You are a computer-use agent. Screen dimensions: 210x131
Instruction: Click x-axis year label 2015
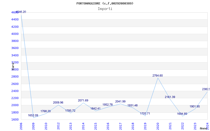pyautogui.click(x=96, y=126)
